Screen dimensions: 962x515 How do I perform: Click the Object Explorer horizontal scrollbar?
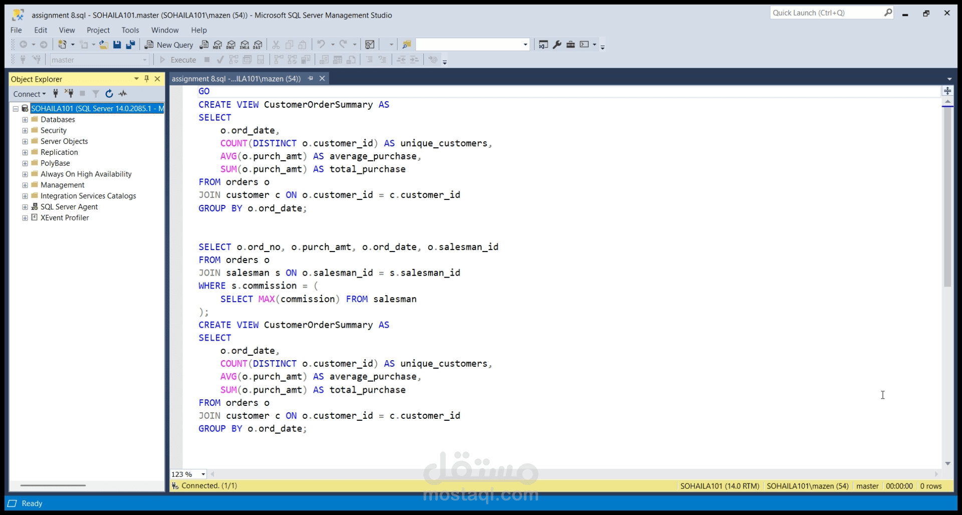(53, 485)
